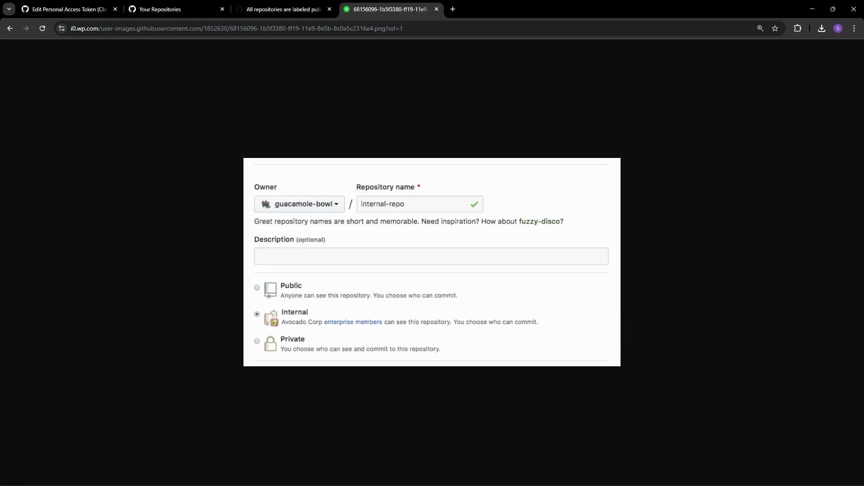Click the internal-repo name field
Image resolution: width=864 pixels, height=486 pixels.
pos(419,204)
